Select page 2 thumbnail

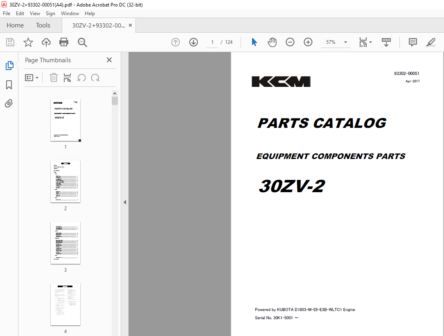coord(65,182)
